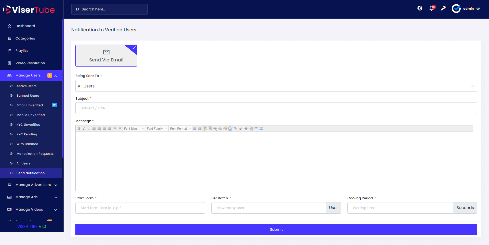The width and height of the screenshot is (489, 245).
Task: Toggle the Send Via Email option
Action: point(106,56)
